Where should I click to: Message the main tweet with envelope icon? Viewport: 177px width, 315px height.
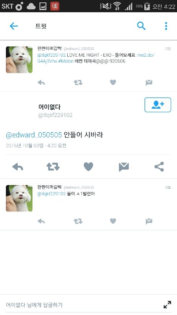124,167
